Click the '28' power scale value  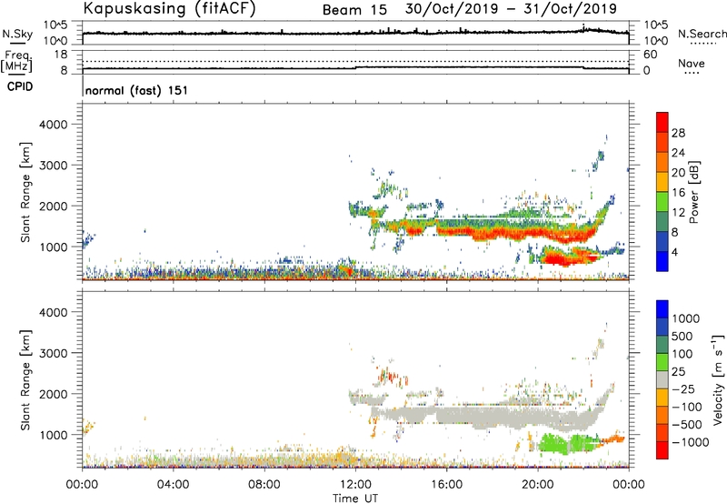pyautogui.click(x=678, y=133)
